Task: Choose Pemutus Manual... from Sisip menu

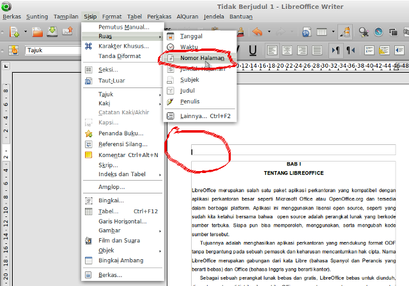Action: (x=123, y=27)
